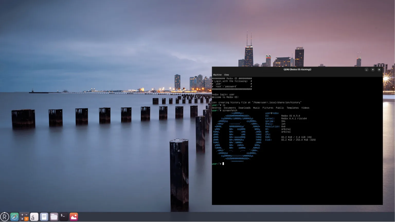Open the file manager folder icon
Screen dimensions: 395x222
[x=54, y=217]
